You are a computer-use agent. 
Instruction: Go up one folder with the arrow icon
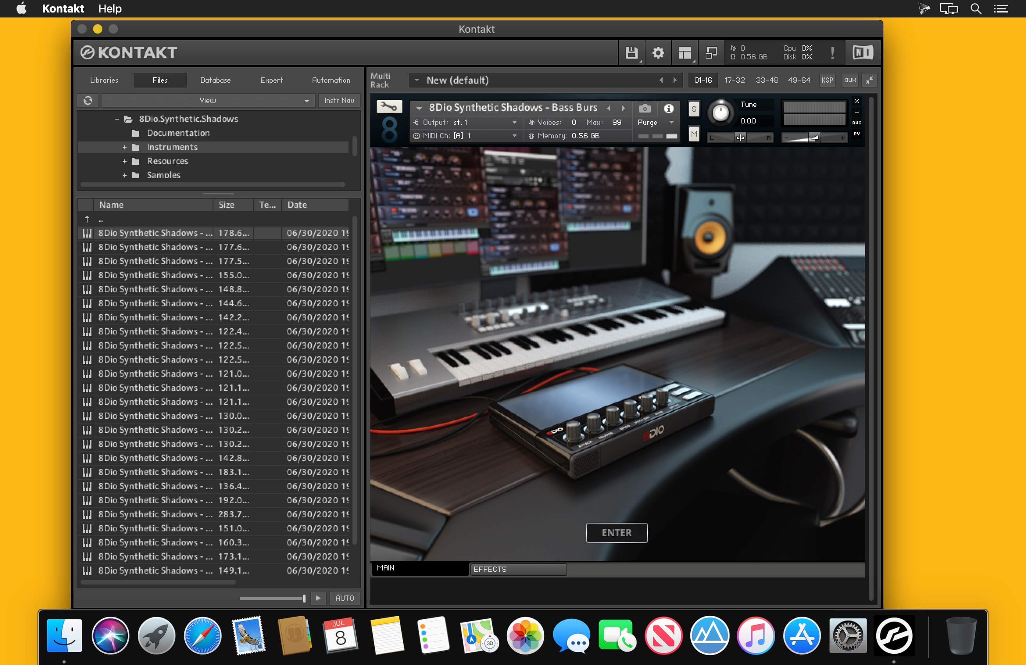click(x=87, y=219)
